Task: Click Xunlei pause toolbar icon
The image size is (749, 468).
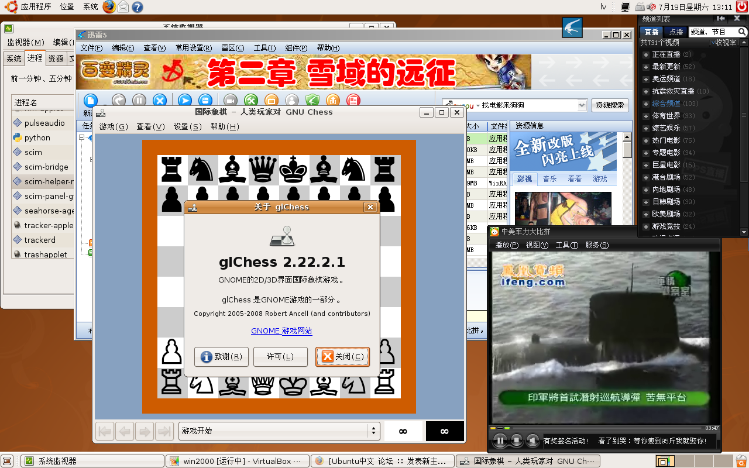Action: (x=139, y=101)
